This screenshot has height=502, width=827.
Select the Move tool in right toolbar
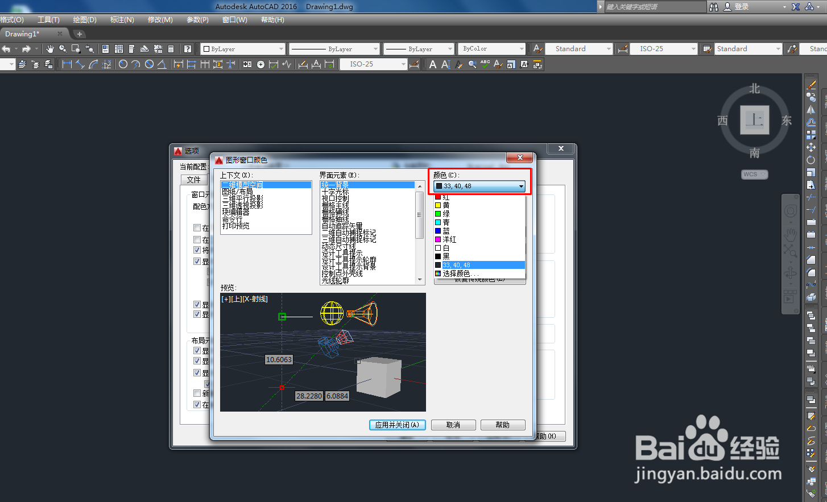pyautogui.click(x=811, y=147)
